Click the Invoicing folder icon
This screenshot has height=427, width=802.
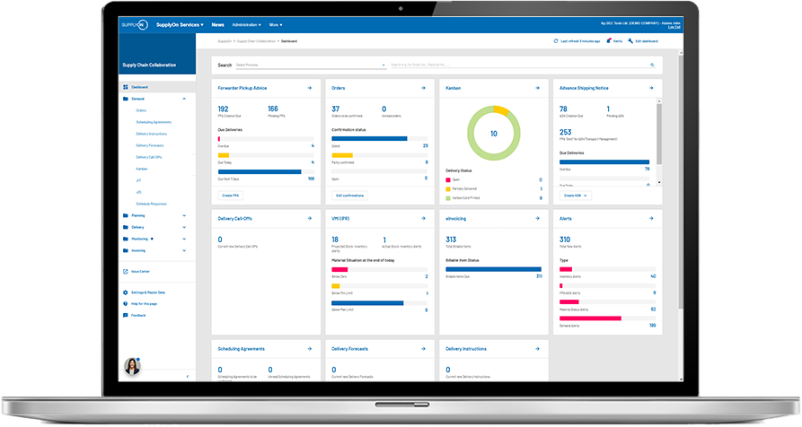click(126, 251)
